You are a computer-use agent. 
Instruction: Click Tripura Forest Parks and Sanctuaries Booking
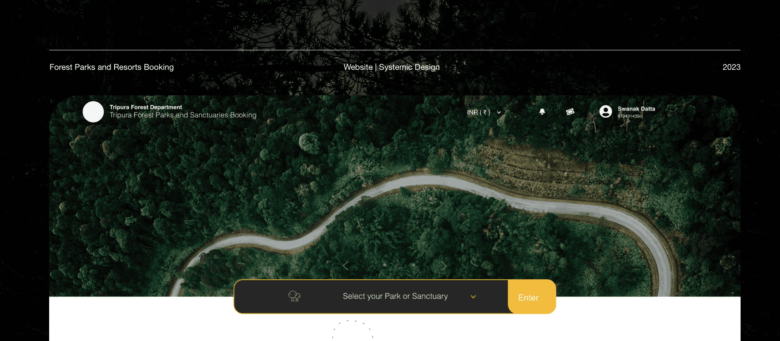point(183,115)
